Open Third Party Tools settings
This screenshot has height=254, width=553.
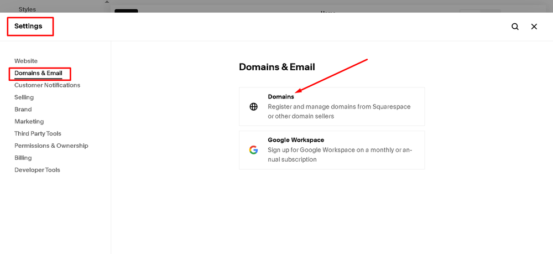coord(38,133)
